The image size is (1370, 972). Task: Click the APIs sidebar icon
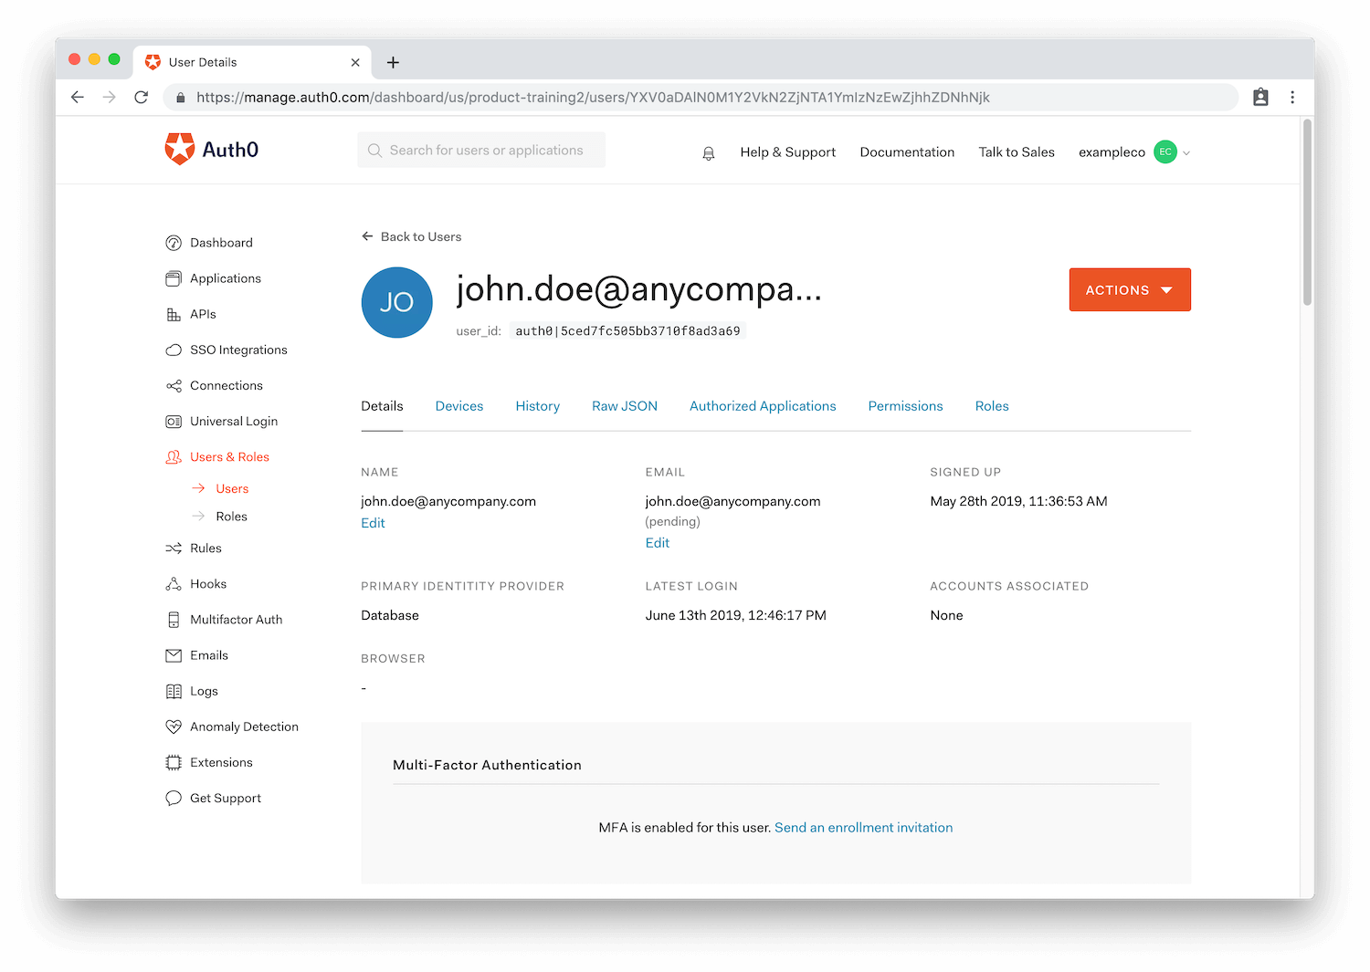(x=174, y=314)
